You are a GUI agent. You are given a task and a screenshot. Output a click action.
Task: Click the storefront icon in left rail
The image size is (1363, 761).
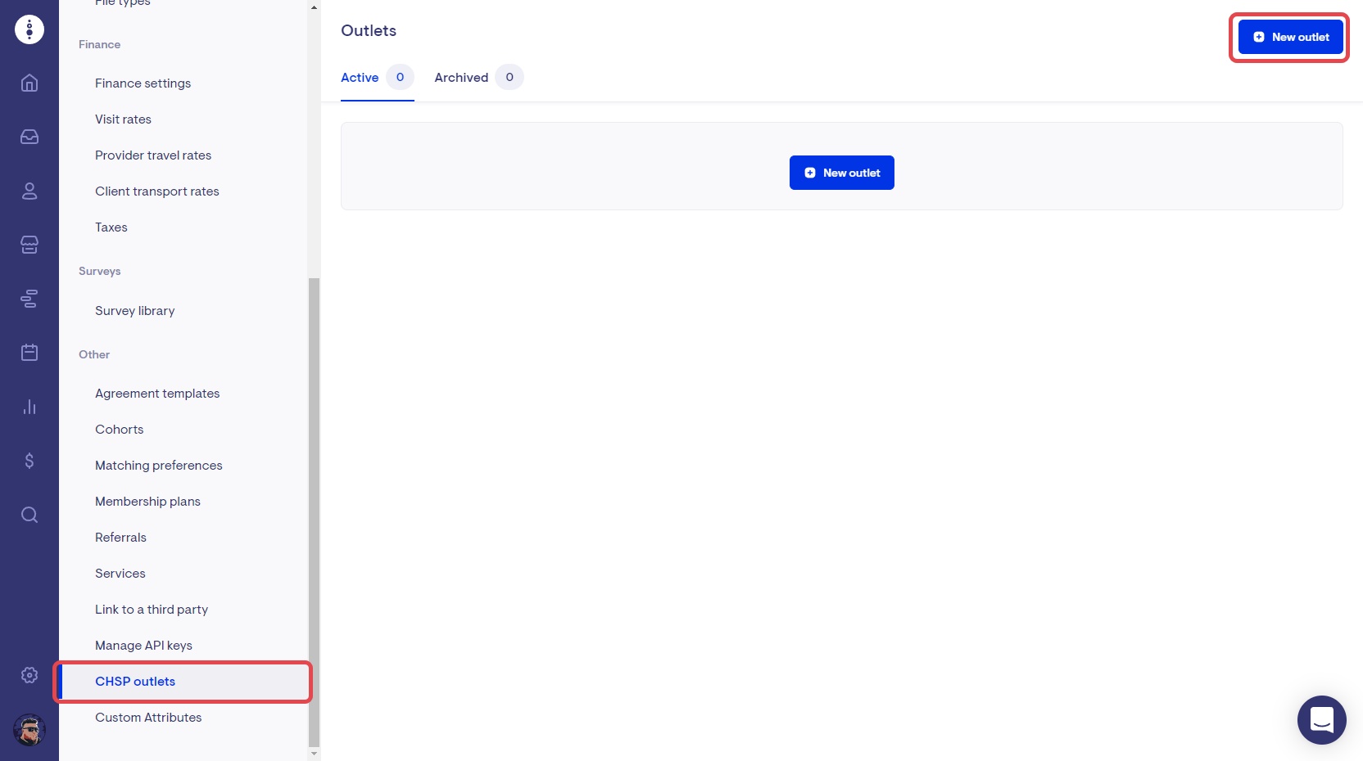[29, 245]
